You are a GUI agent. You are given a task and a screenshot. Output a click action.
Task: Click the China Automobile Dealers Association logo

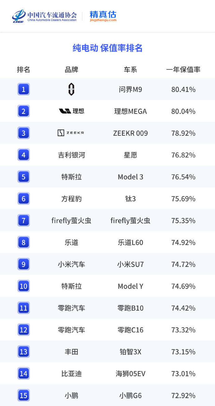44,16
